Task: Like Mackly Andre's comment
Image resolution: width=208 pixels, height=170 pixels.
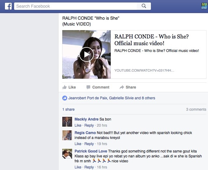Action: point(78,125)
